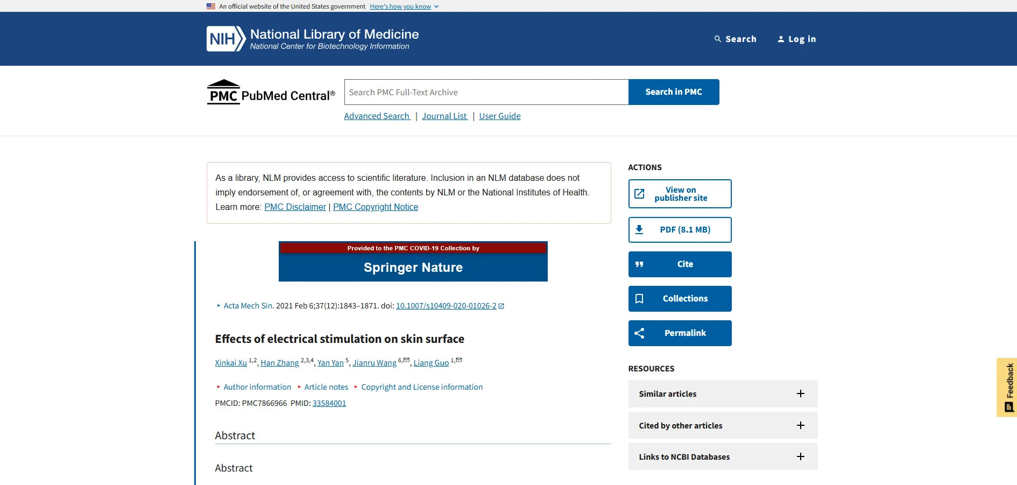Click the Cite quotation mark icon

639,264
